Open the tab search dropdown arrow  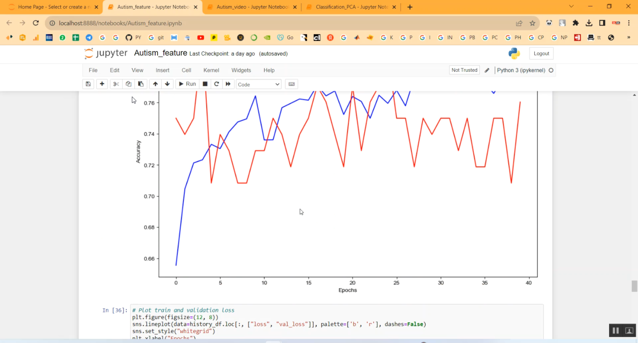coord(571,7)
